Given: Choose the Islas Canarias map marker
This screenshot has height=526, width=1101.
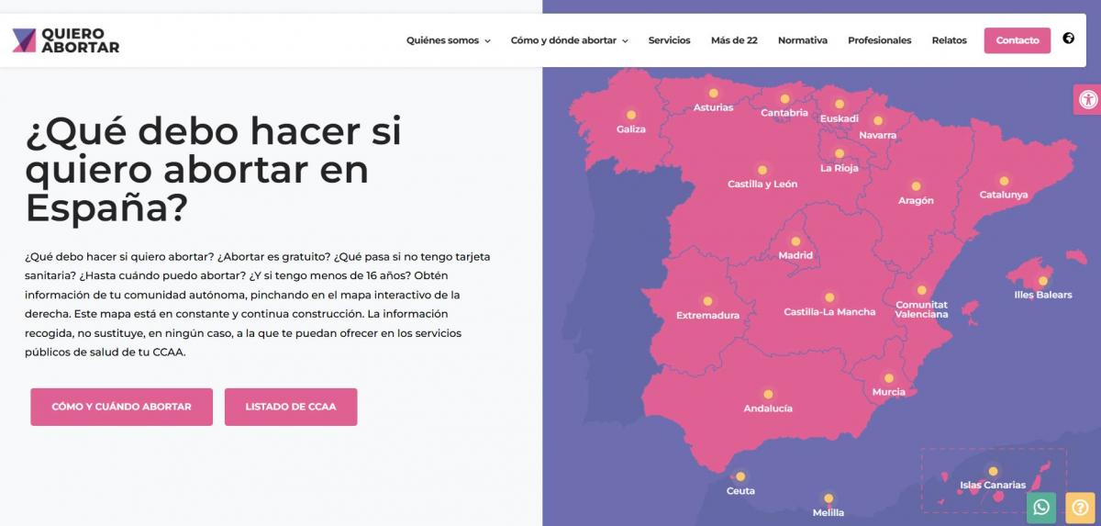Looking at the screenshot, I should 993,472.
